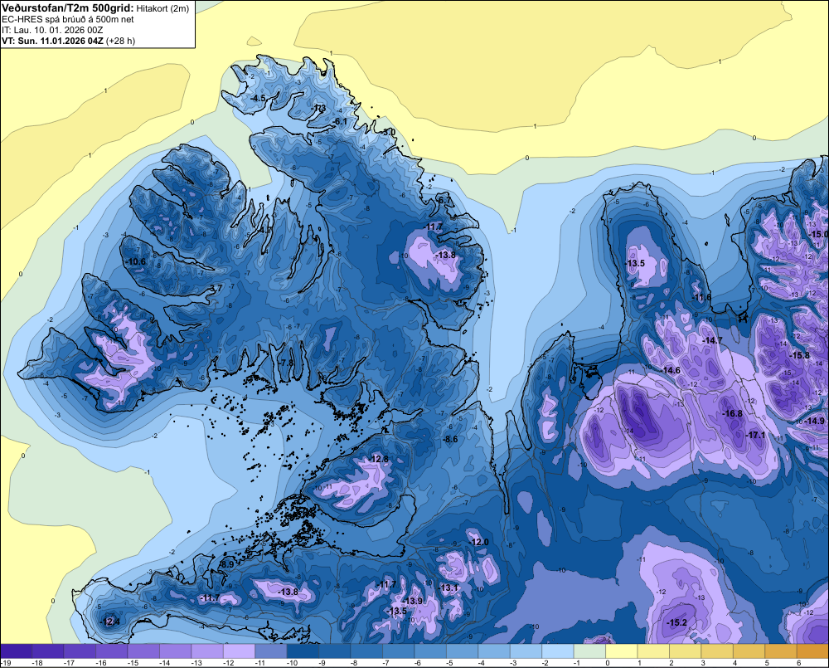The height and width of the screenshot is (668, 829).
Task: Select pale blue swatch between -2 and -1
Action: click(x=558, y=651)
